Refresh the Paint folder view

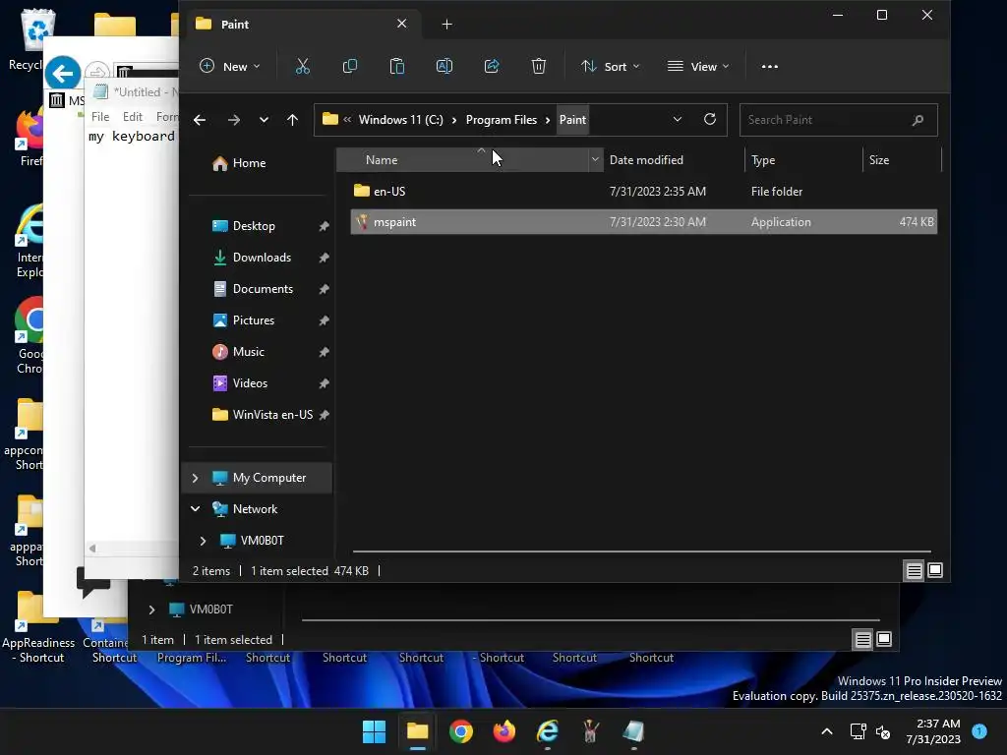(710, 119)
